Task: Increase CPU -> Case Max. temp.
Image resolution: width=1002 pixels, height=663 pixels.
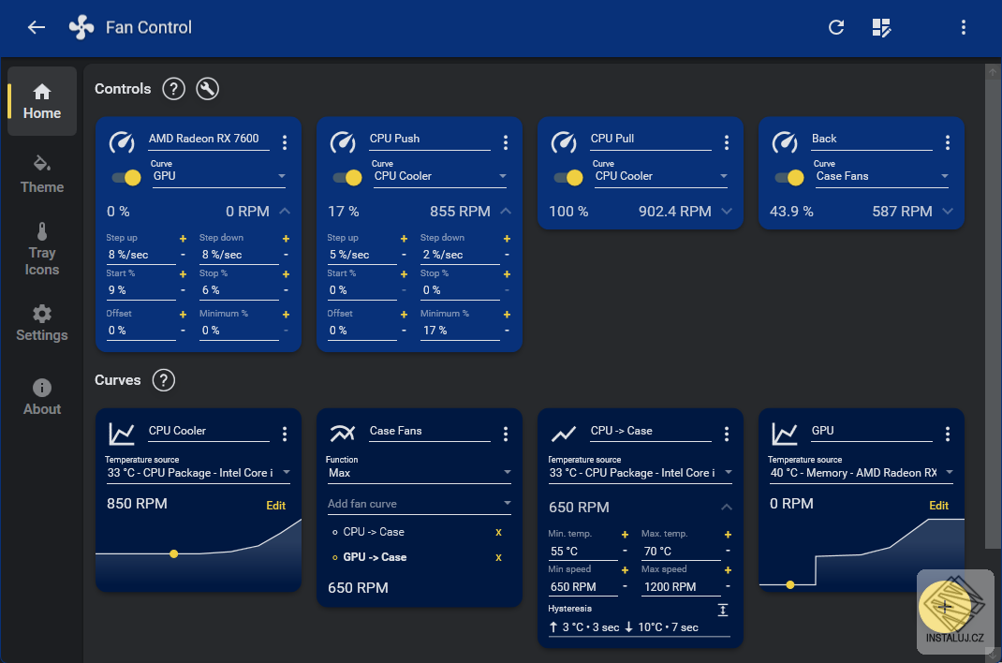Action: (x=728, y=535)
